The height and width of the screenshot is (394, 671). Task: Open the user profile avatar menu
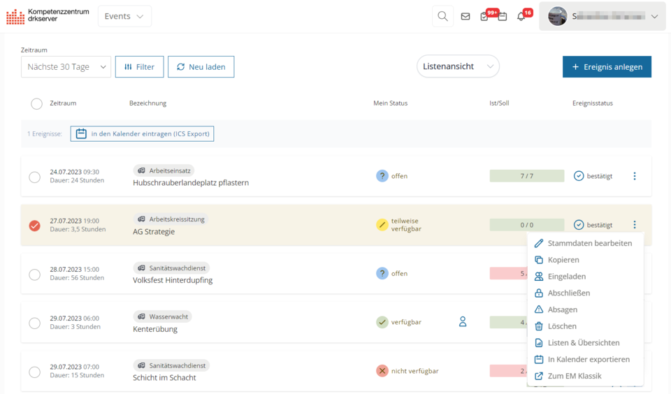click(603, 16)
